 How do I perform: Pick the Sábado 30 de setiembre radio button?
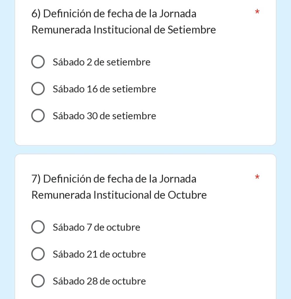(38, 116)
